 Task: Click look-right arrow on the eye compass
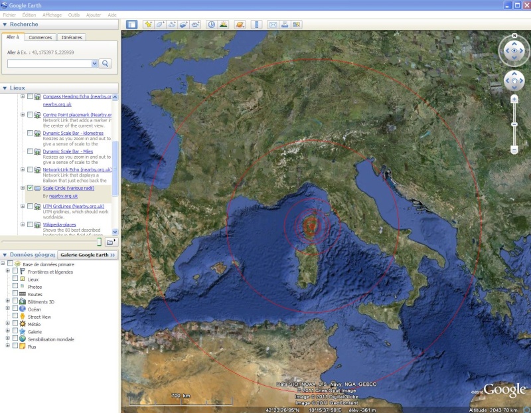[x=522, y=51]
